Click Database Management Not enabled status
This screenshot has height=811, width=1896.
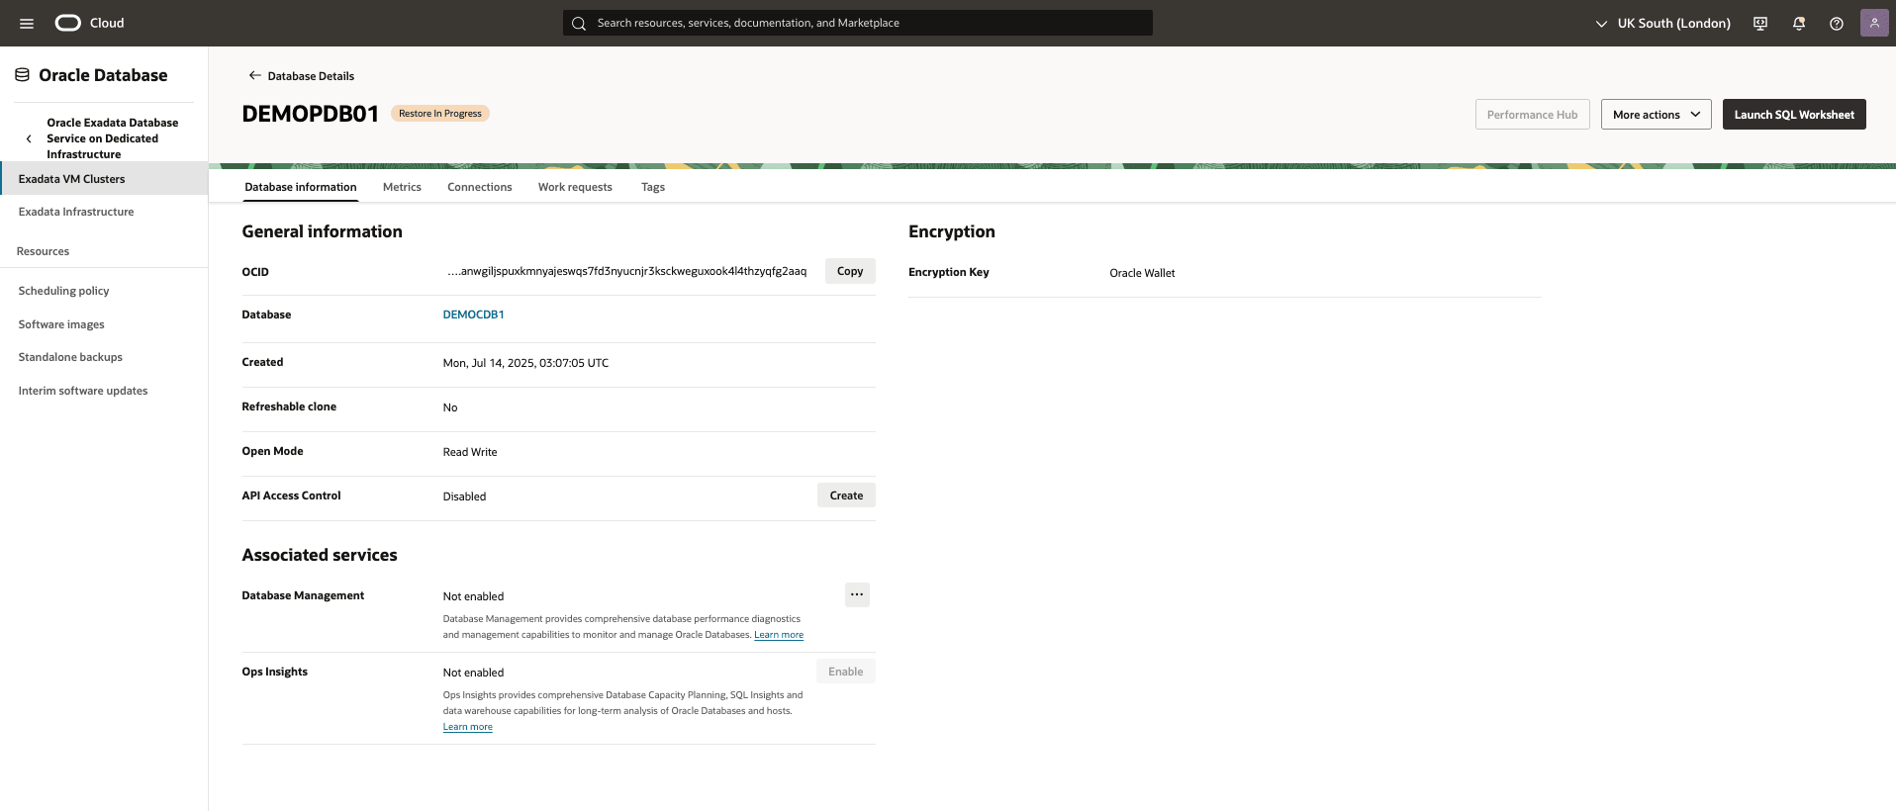pos(473,596)
